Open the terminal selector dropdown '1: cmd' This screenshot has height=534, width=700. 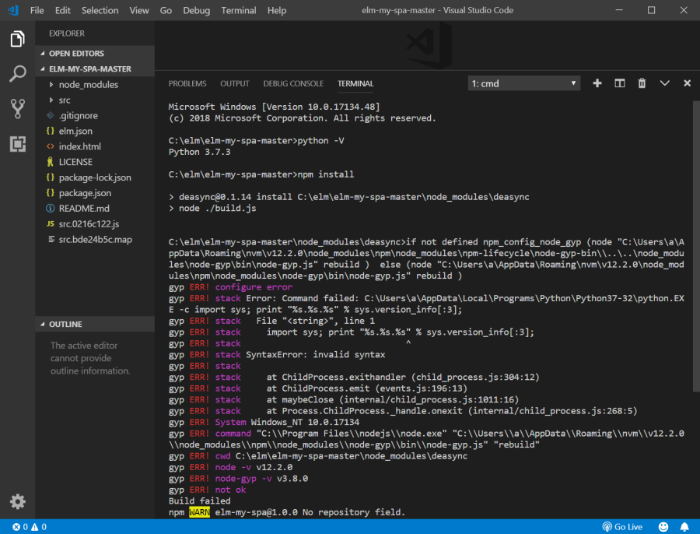pyautogui.click(x=524, y=83)
